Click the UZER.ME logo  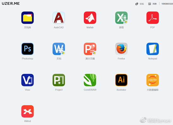coord(11,3)
